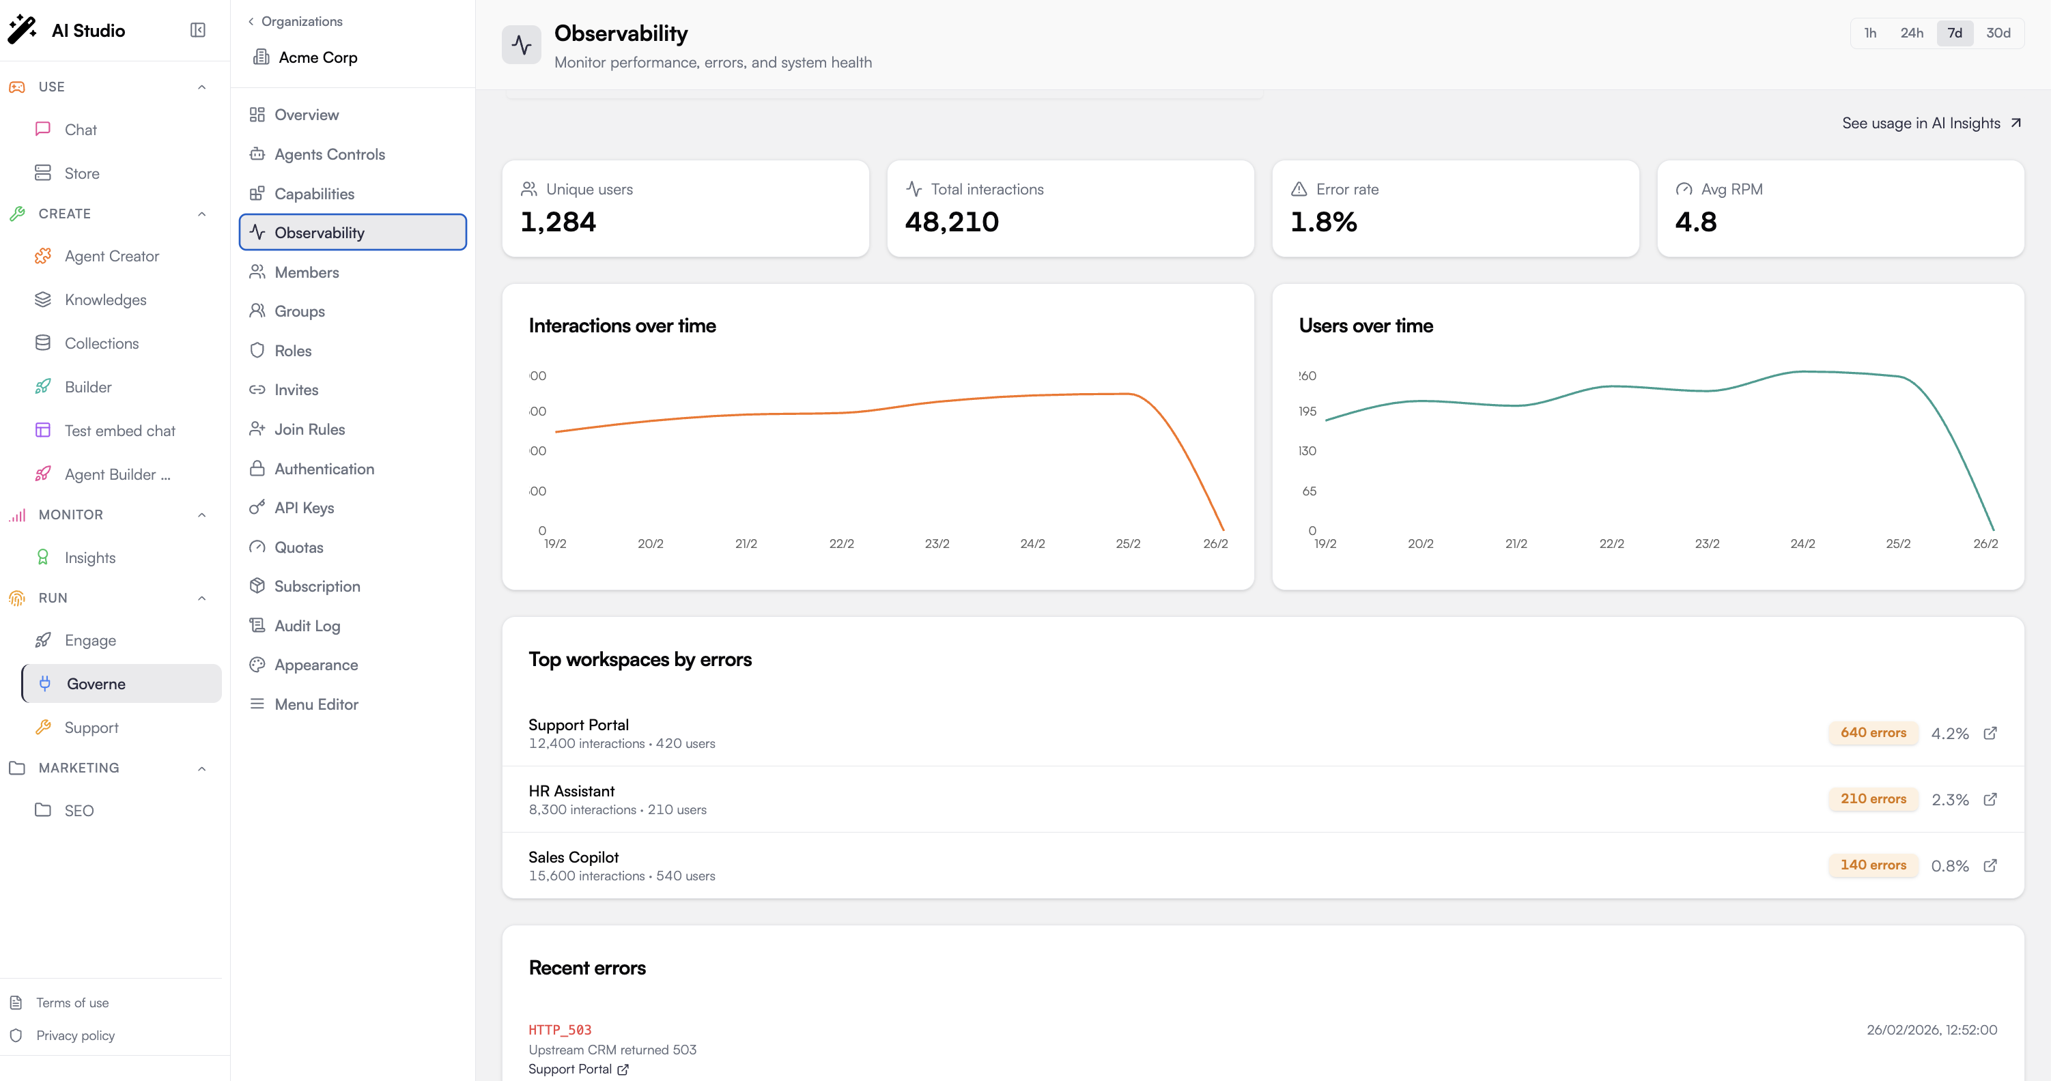This screenshot has height=1081, width=2051.
Task: Open Agent Creator in the sidebar
Action: (121, 257)
